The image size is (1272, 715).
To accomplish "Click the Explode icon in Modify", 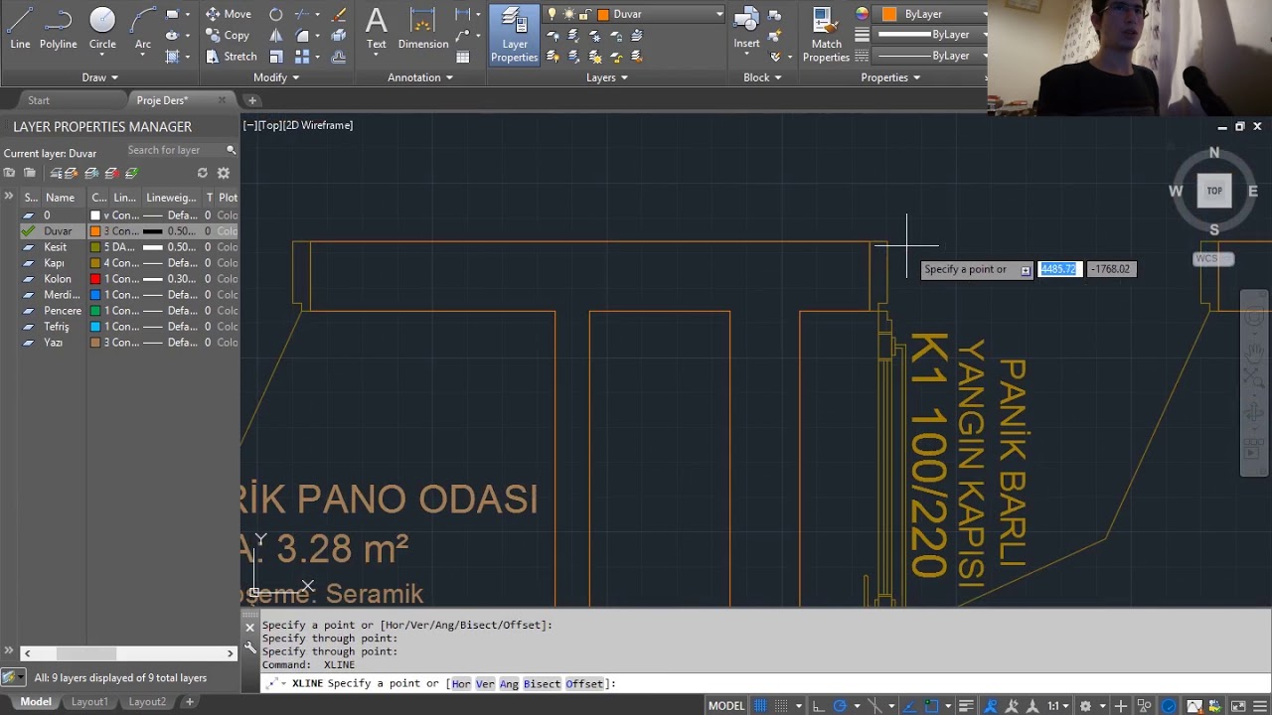I will click(339, 35).
